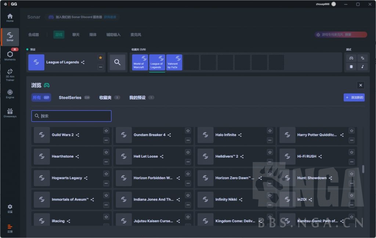Select the 麦克风 tab in Sonar
This screenshot has height=238, width=376.
click(x=135, y=35)
